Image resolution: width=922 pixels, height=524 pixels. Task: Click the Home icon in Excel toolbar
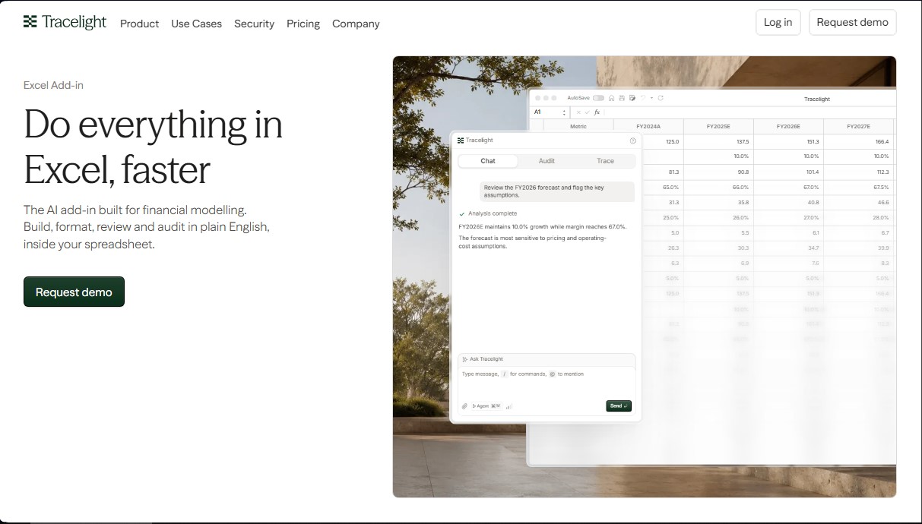[611, 98]
